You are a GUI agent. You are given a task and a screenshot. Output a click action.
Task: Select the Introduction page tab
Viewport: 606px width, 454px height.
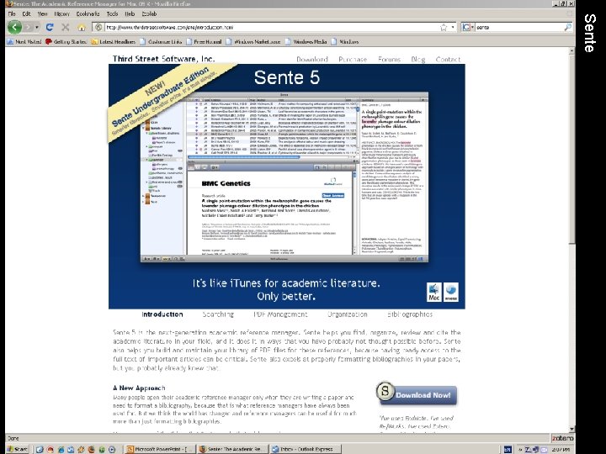(x=162, y=314)
